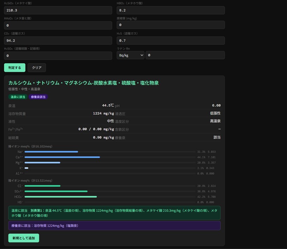
Task: Click the Ca²⁺ cation percentage bar
Action: click(110, 157)
